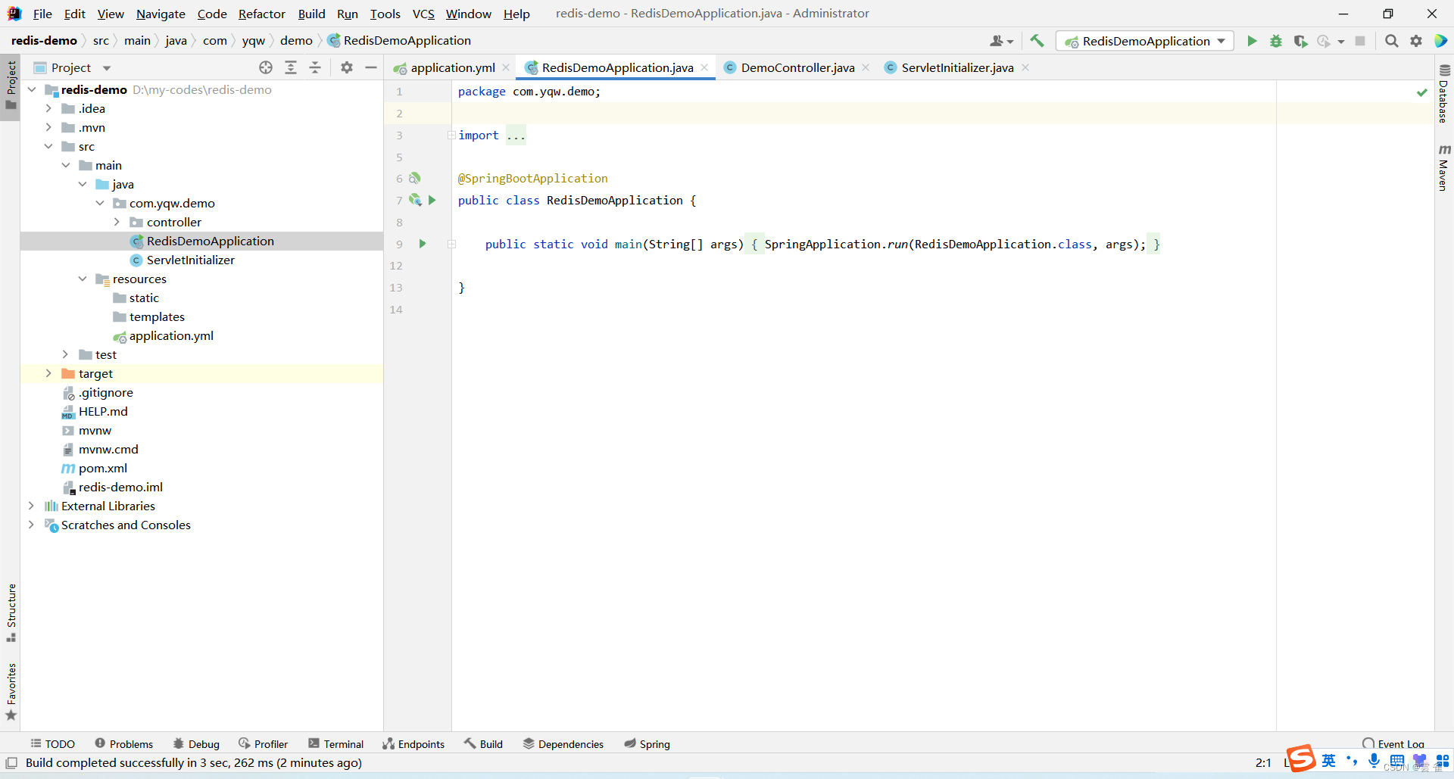Expand Scratches and Consoles node
Viewport: 1454px width, 779px height.
tap(31, 525)
